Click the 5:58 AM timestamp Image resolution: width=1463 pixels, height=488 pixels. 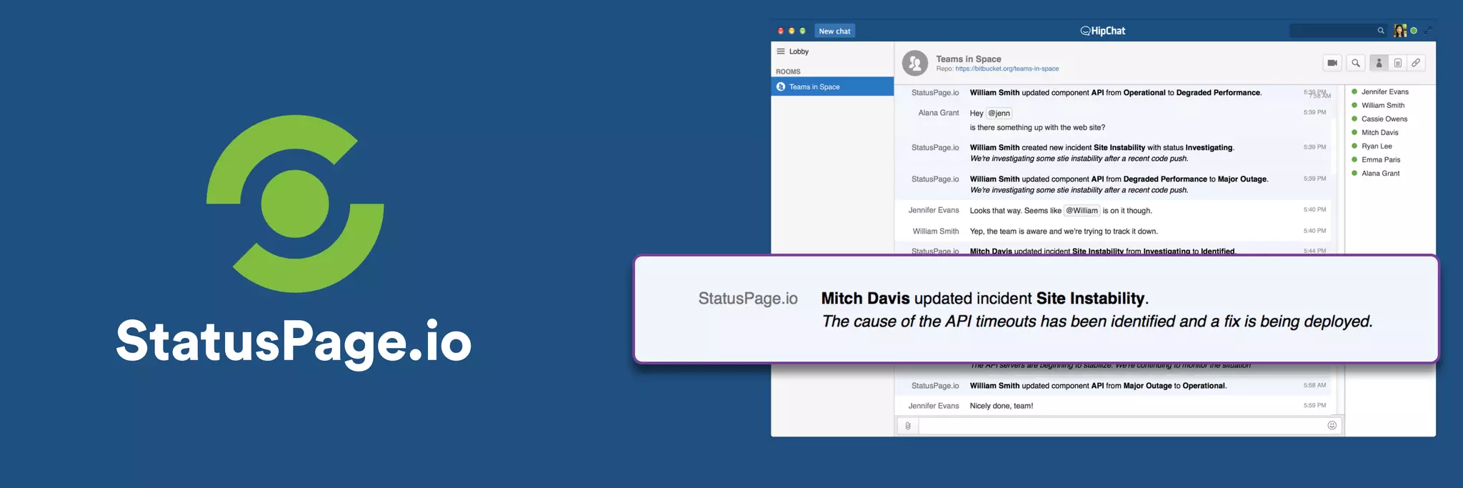[x=1314, y=385]
